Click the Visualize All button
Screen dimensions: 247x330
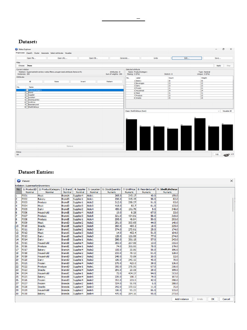pos(227,111)
